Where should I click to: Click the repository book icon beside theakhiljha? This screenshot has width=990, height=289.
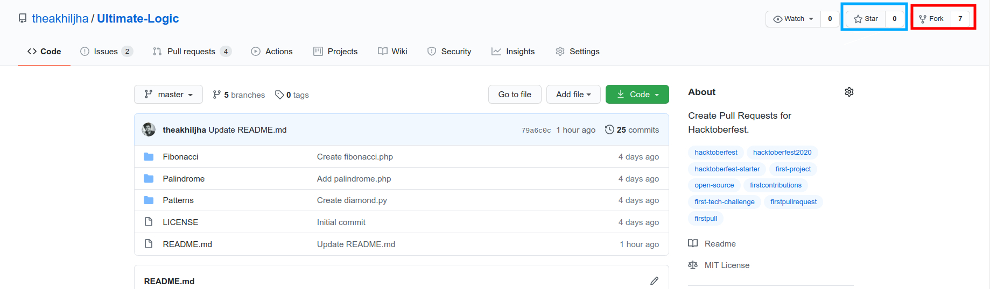point(23,18)
